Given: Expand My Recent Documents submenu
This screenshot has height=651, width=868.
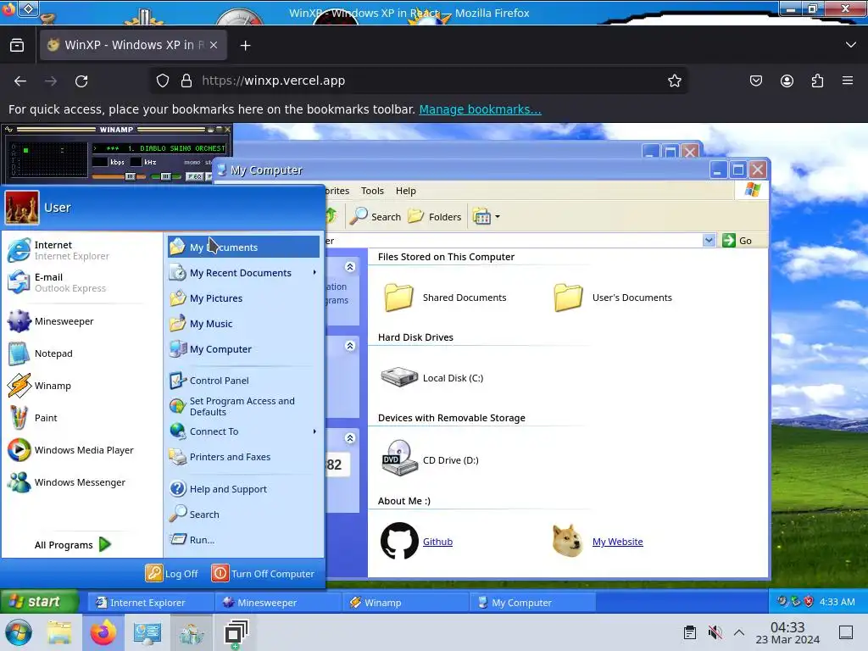Looking at the screenshot, I should click(x=243, y=272).
